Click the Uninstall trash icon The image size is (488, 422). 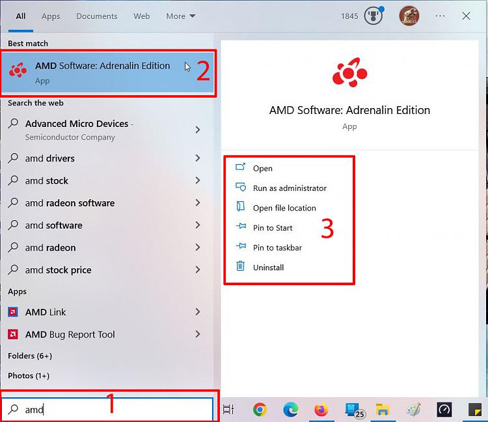tap(240, 266)
